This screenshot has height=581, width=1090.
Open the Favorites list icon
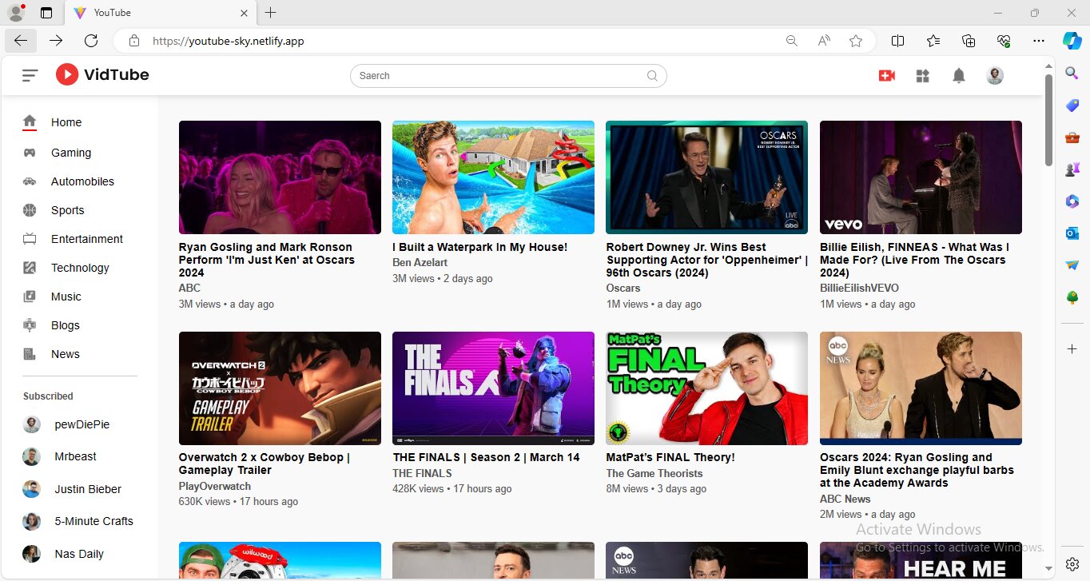(x=933, y=41)
